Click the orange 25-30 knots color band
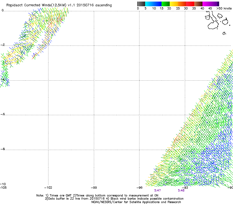 coord(182,4)
